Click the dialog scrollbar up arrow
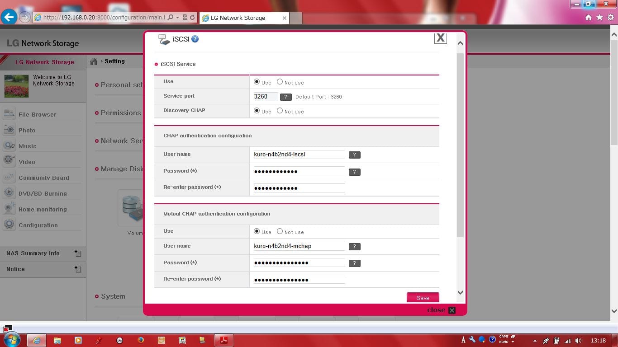This screenshot has height=347, width=618. (460, 43)
